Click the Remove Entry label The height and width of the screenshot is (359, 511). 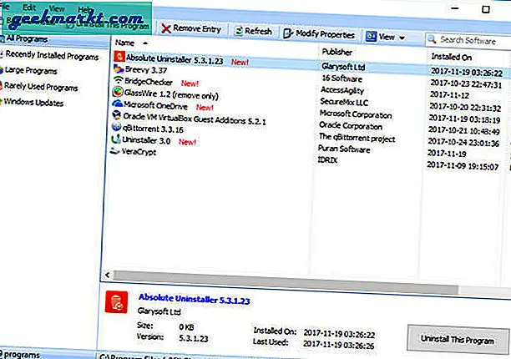[197, 29]
